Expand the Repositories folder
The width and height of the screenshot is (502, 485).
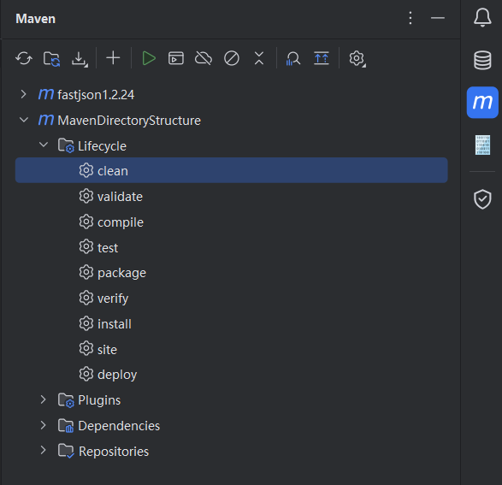coord(44,451)
